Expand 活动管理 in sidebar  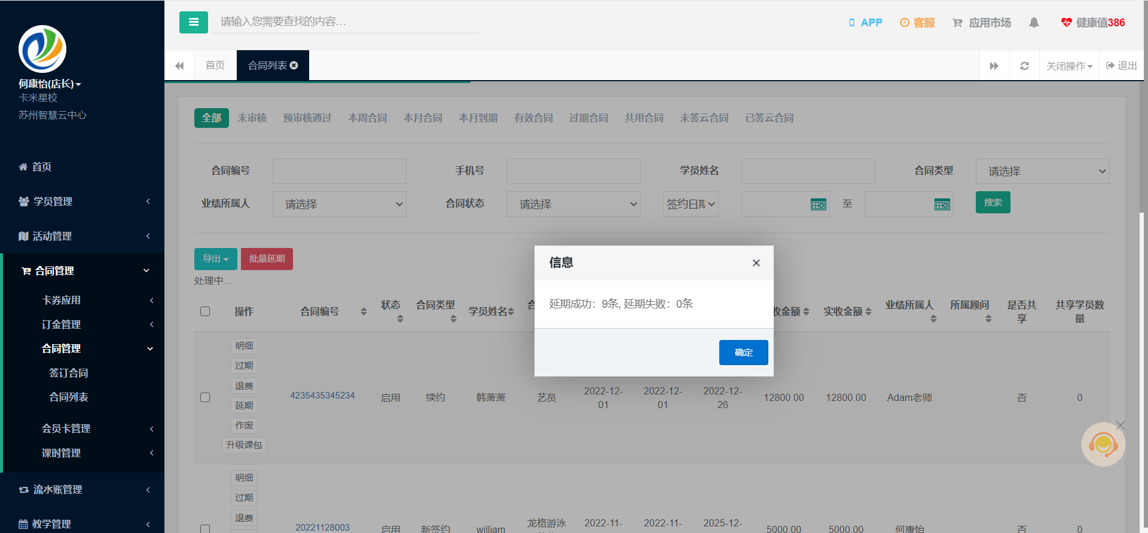[83, 236]
